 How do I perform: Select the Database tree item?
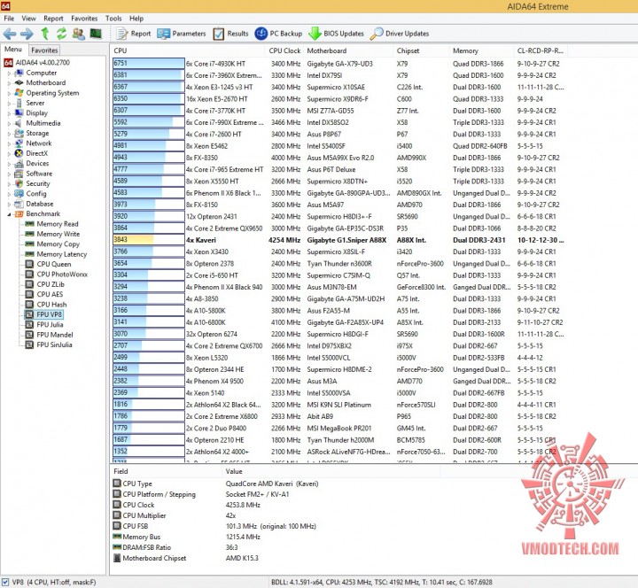pos(40,204)
